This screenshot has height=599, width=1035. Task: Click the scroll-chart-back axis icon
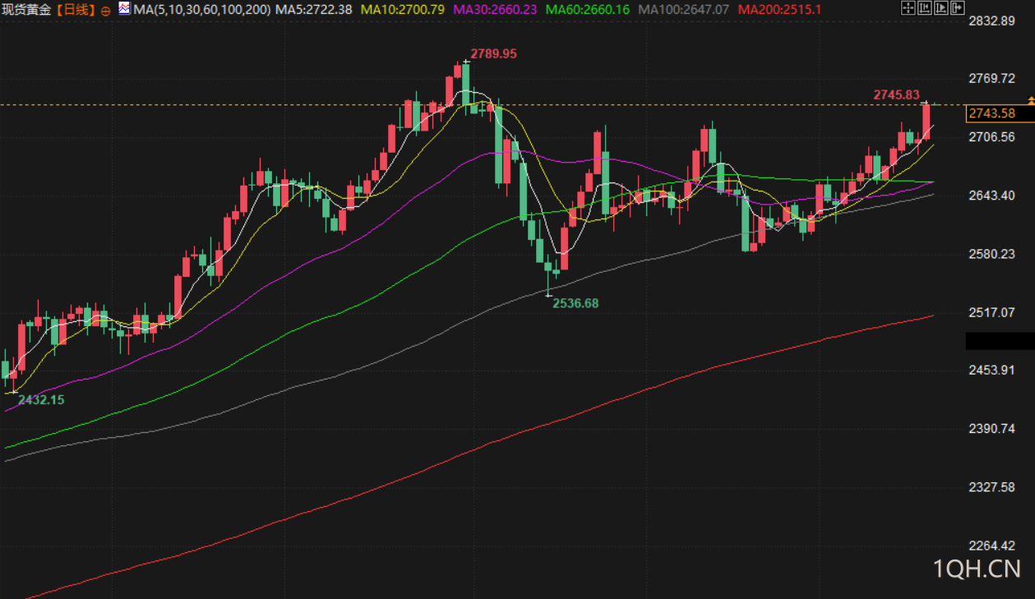[925, 7]
